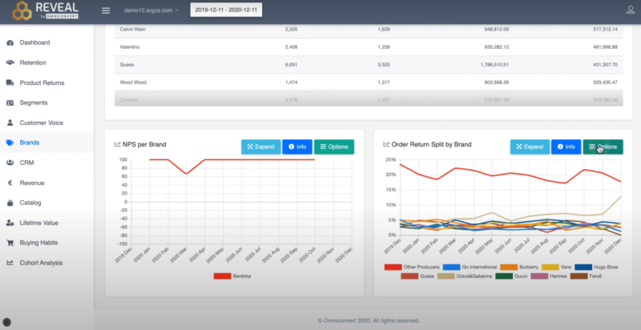Image resolution: width=641 pixels, height=330 pixels.
Task: Toggle Vans legend swatch
Action: (550, 267)
